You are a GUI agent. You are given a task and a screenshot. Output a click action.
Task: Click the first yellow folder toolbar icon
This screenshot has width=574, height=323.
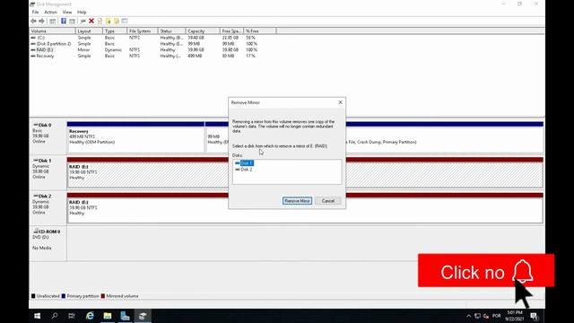108,22
